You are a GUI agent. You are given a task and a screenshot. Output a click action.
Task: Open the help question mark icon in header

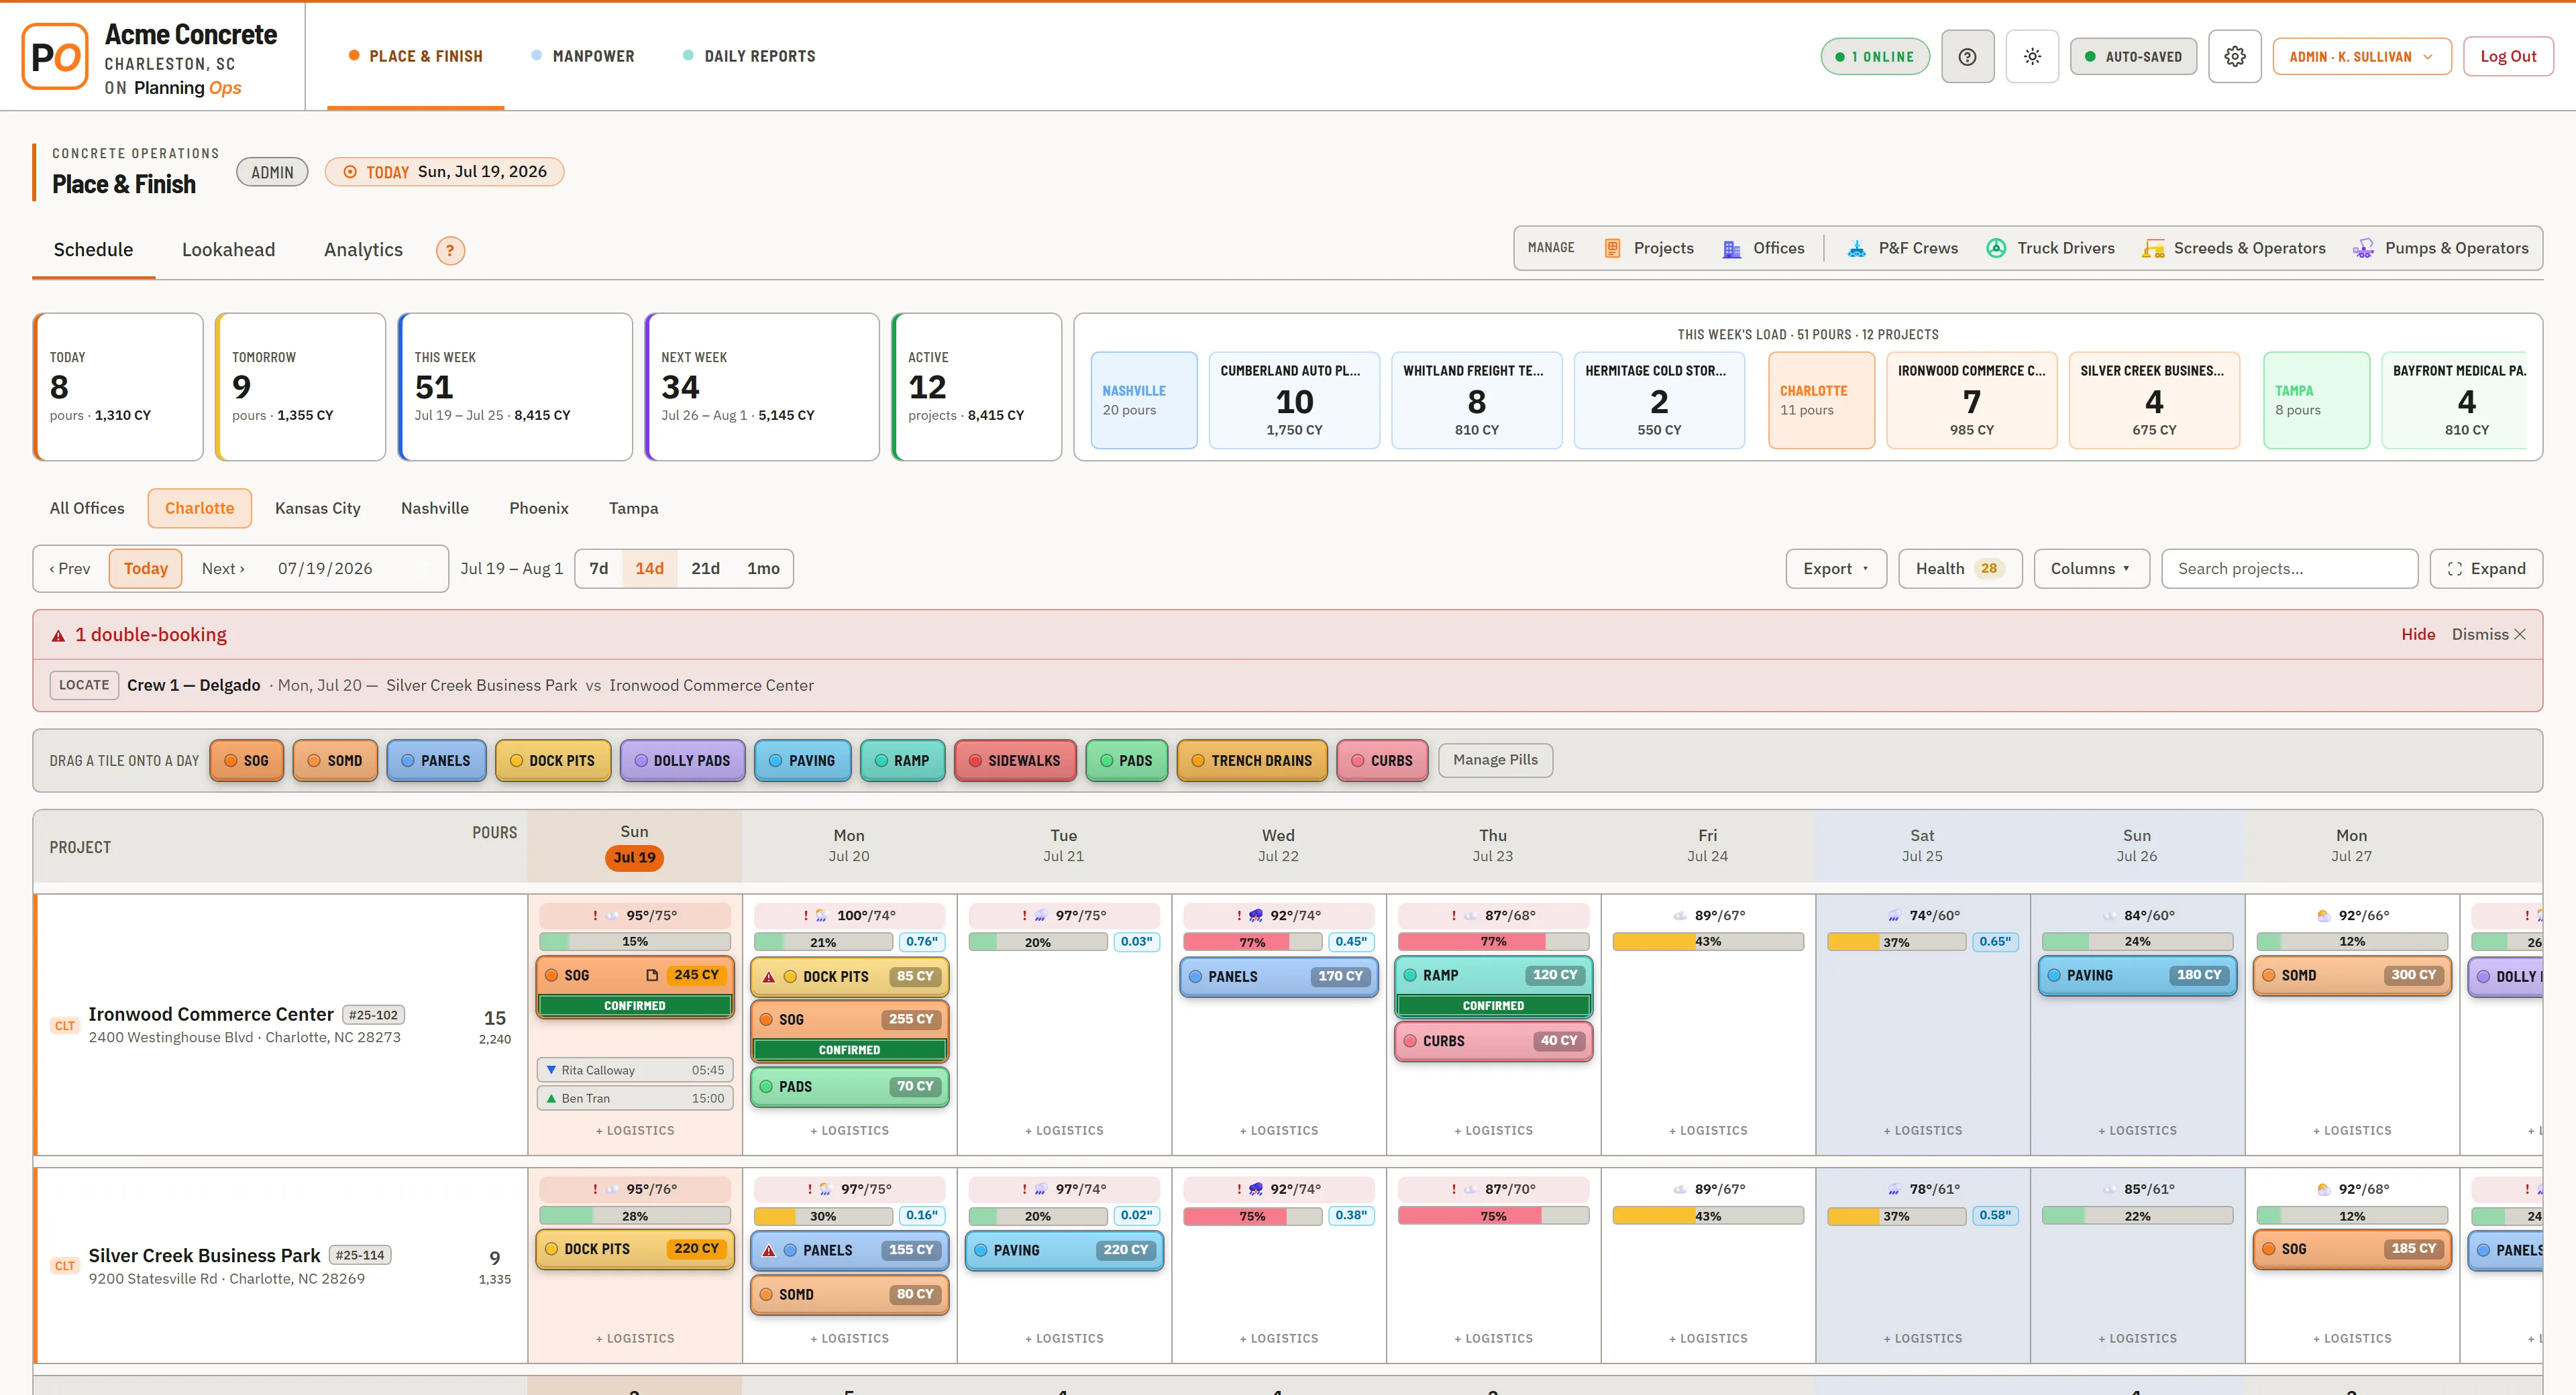click(1967, 57)
